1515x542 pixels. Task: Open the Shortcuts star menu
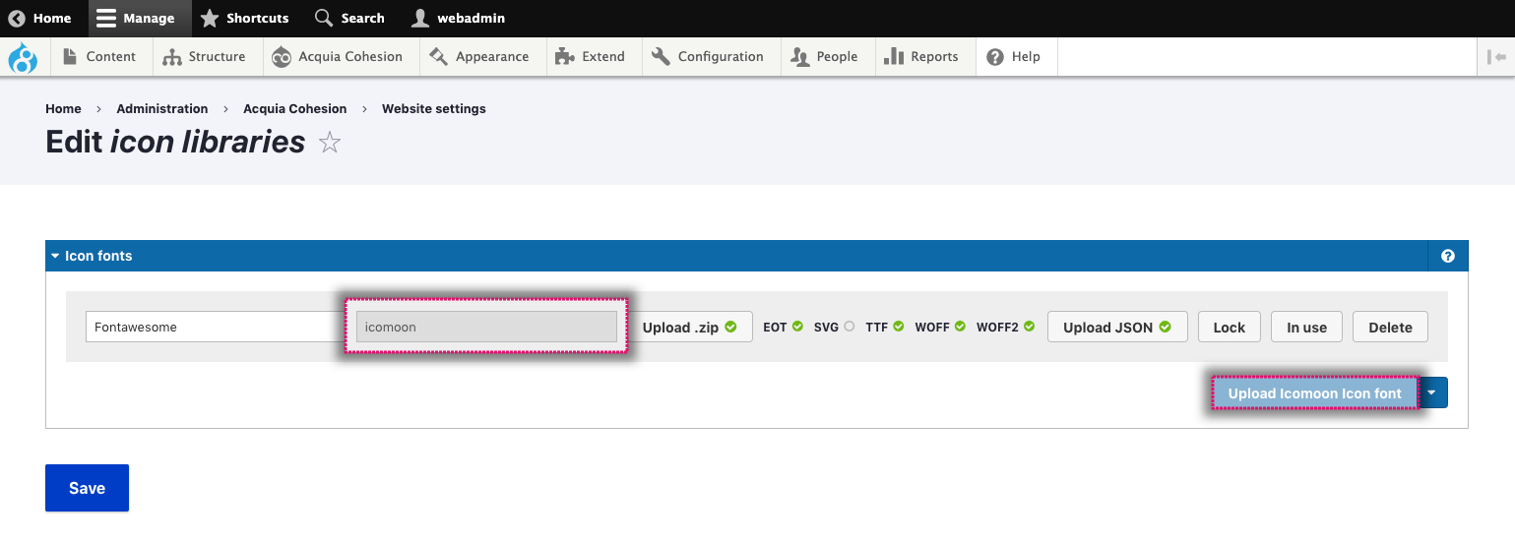[244, 18]
